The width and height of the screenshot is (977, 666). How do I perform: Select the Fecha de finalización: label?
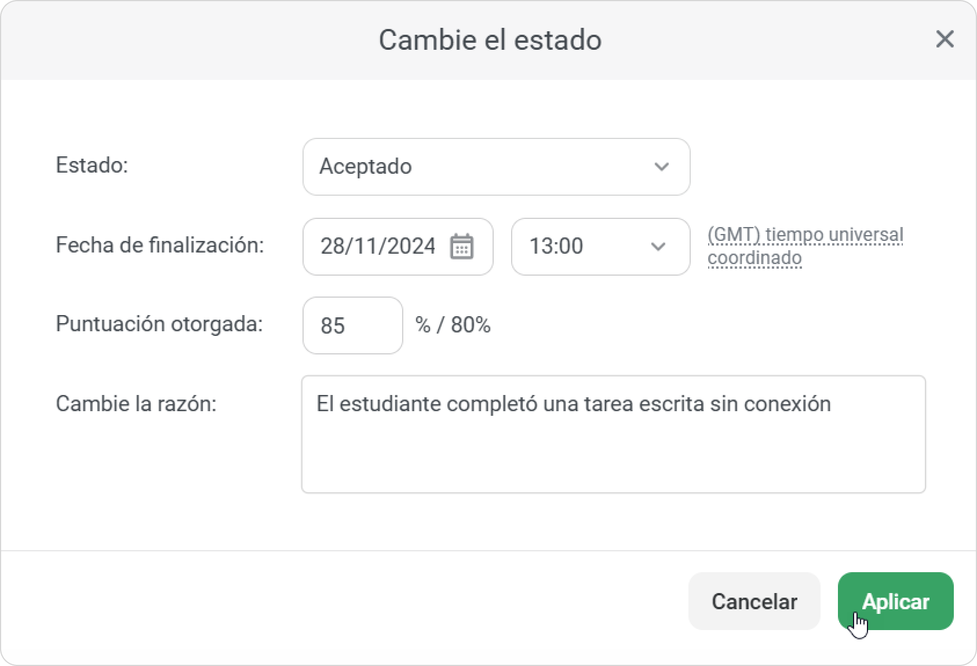(x=160, y=245)
